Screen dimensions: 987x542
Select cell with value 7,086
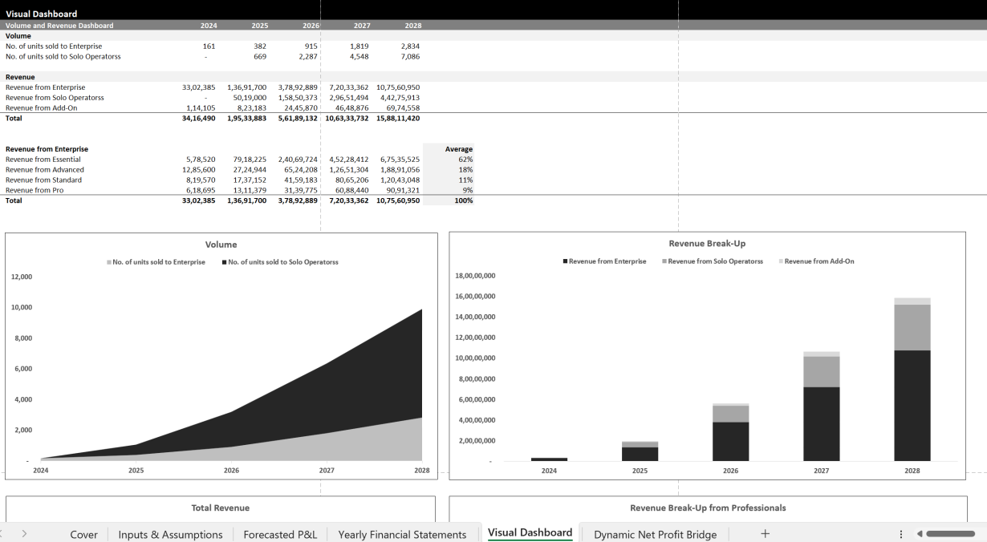[409, 57]
